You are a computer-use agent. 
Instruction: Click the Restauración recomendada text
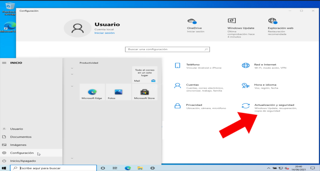(277, 33)
